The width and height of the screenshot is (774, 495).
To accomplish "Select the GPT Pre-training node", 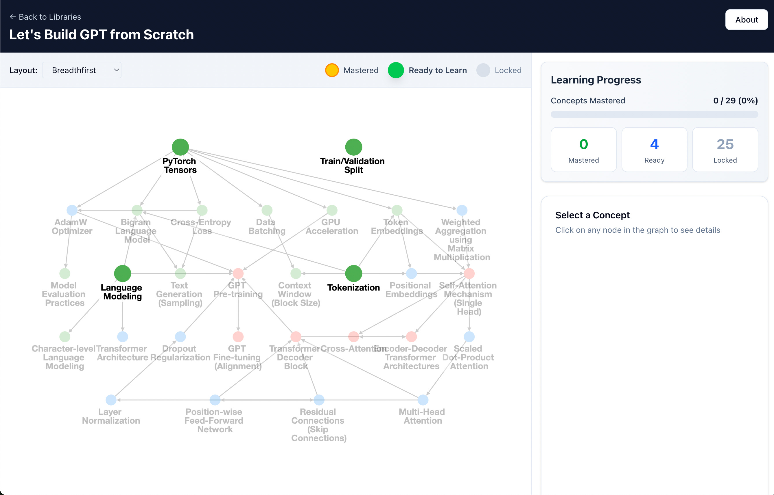I will coord(238,273).
